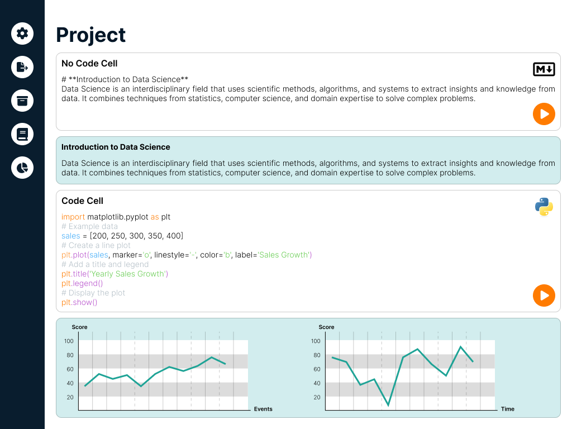Click the Project page title

pos(90,35)
